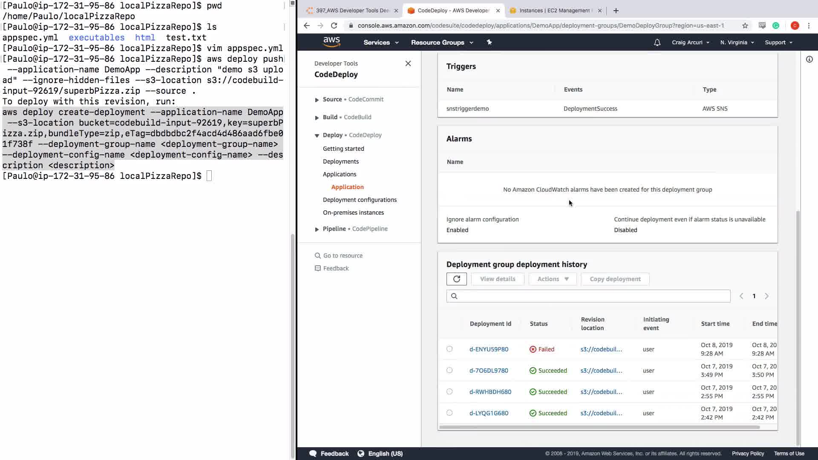818x460 pixels.
Task: Open the Actions dropdown
Action: [x=553, y=279]
